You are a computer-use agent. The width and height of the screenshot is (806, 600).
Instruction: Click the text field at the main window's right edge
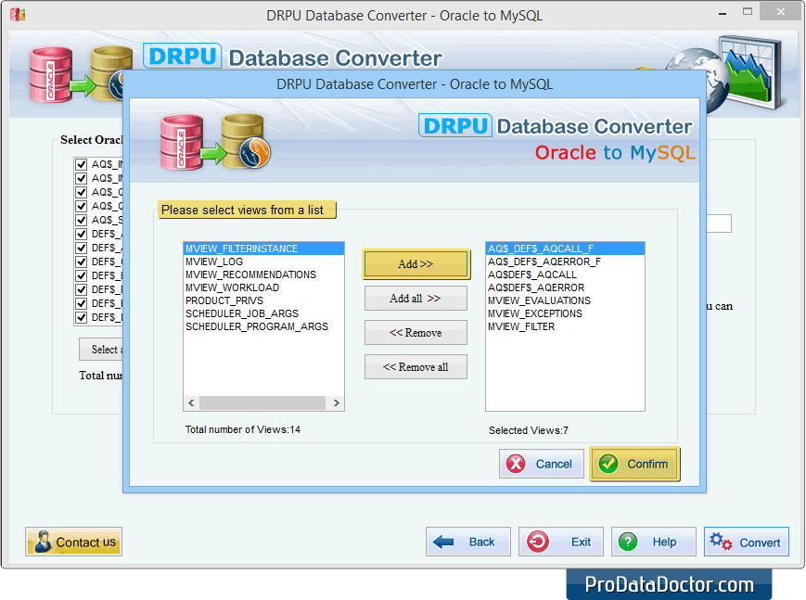pos(719,223)
